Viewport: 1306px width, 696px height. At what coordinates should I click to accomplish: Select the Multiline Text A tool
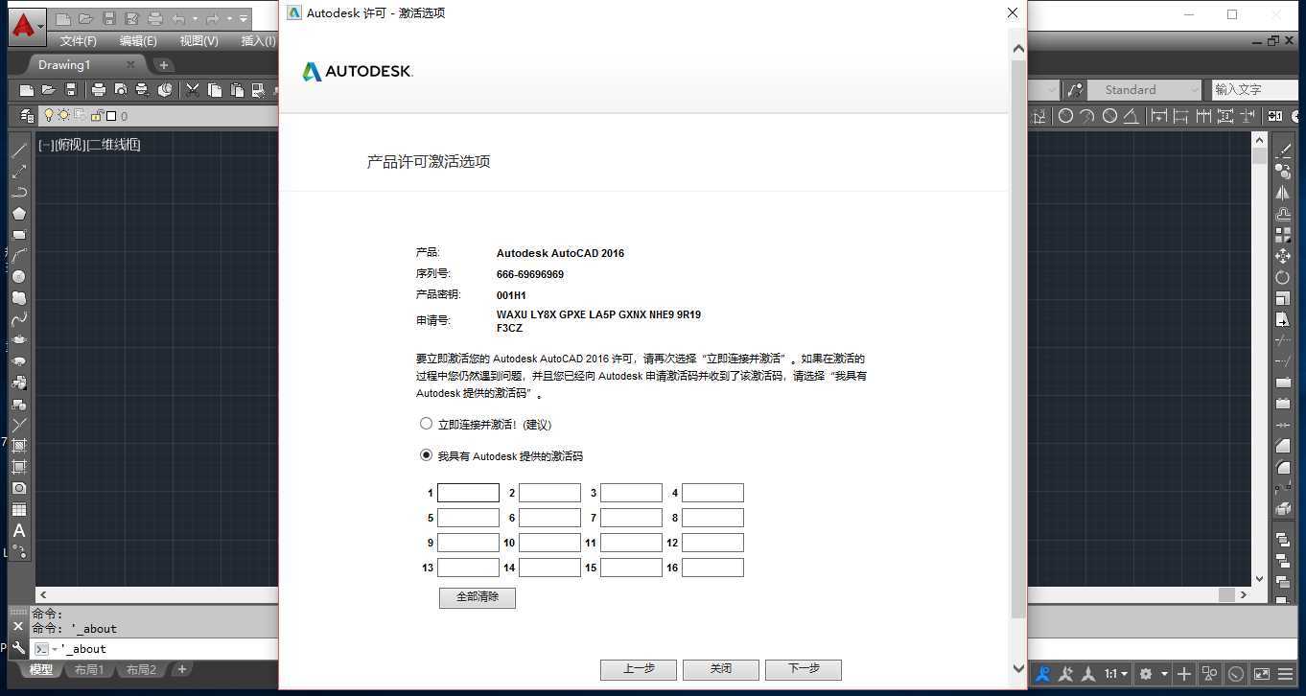[18, 530]
